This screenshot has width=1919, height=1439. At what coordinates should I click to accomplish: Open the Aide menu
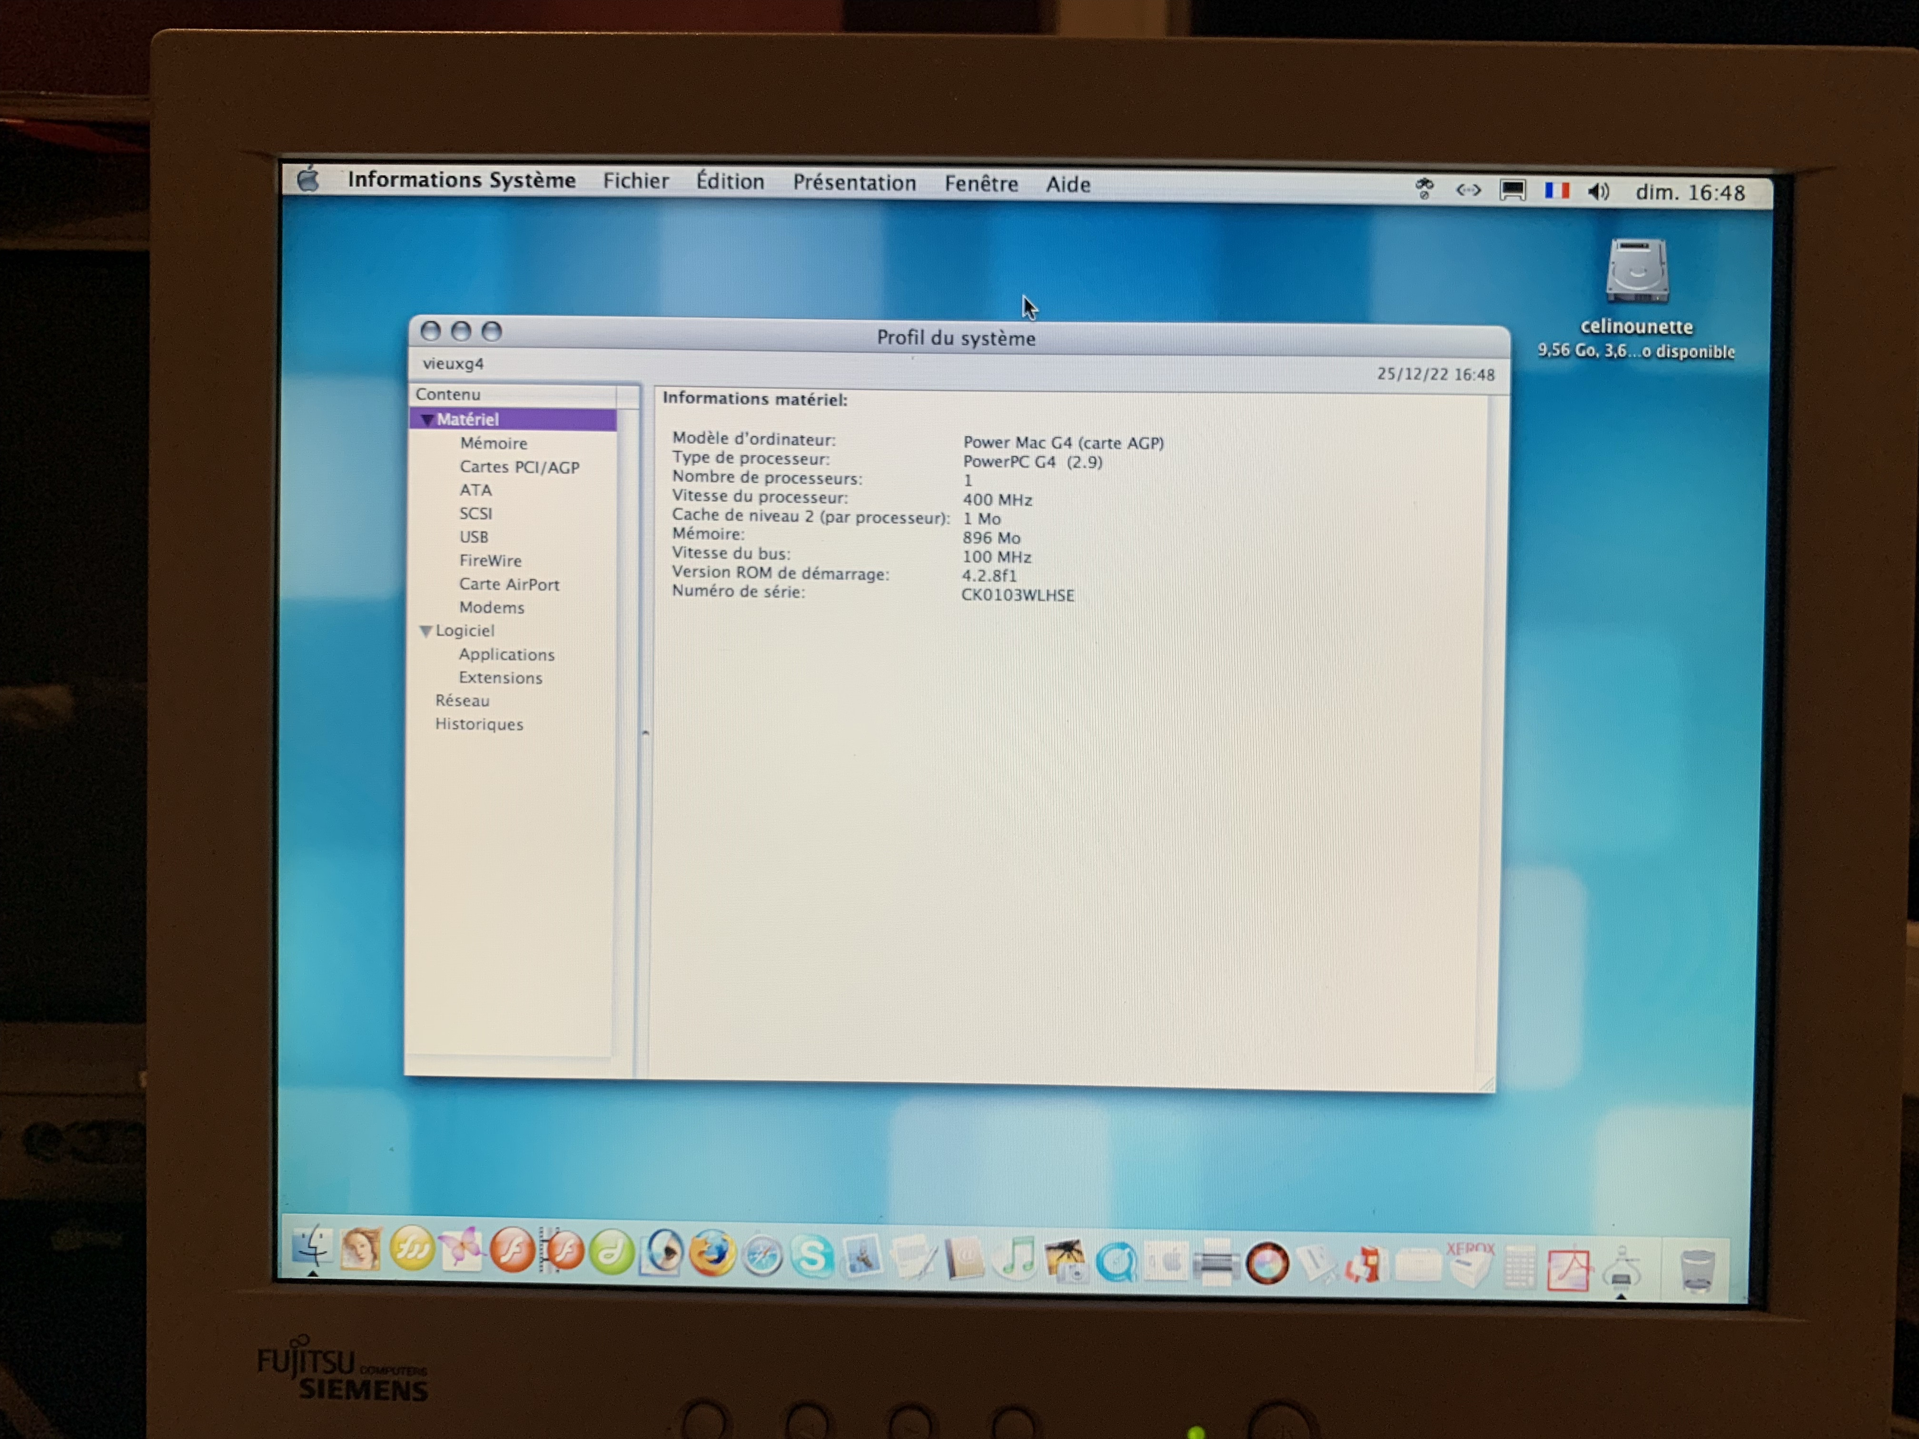(x=1068, y=184)
